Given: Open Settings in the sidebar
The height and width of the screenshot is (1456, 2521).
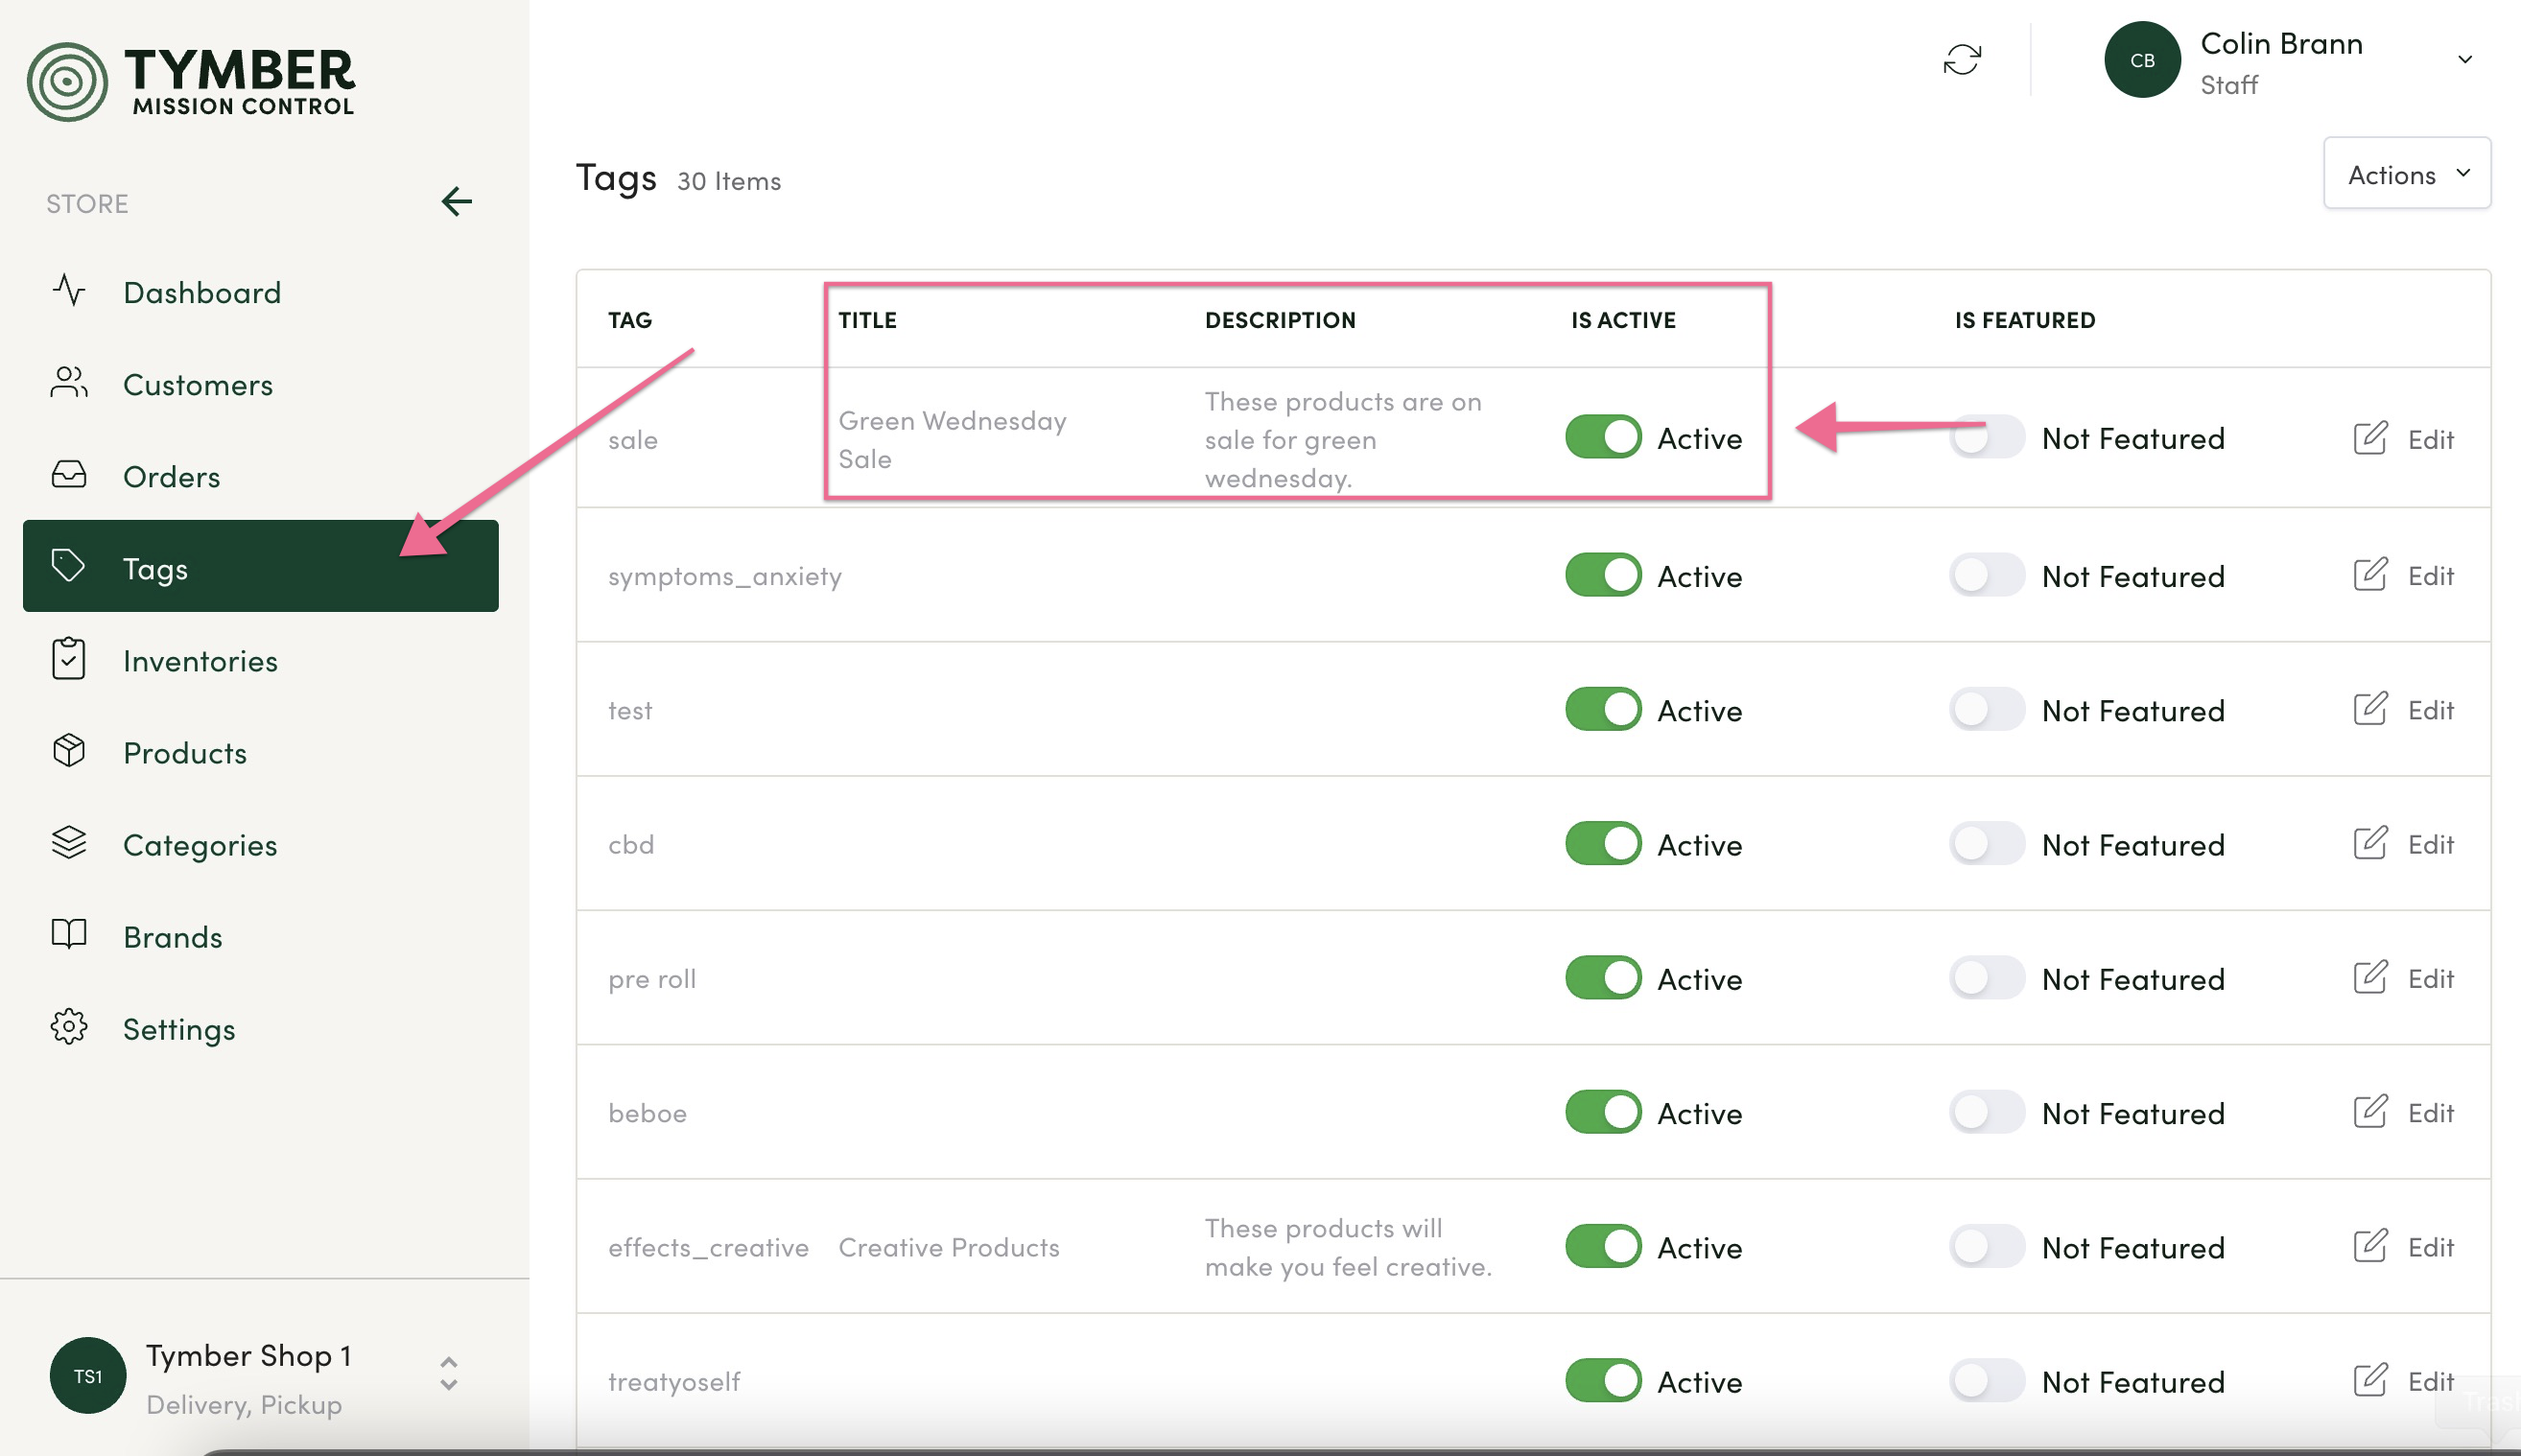Looking at the screenshot, I should coord(260,1027).
